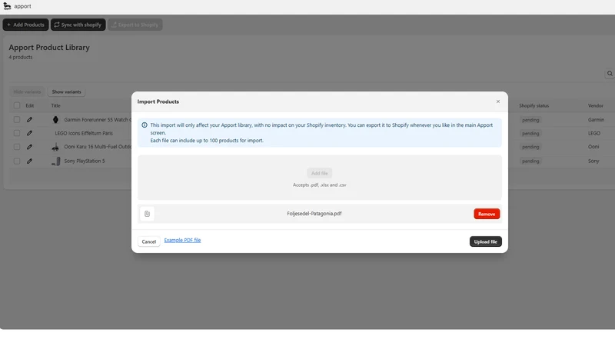Click edit pencil for Garmin Forerunner 55
Screen dimensions: 615x346
pos(29,120)
